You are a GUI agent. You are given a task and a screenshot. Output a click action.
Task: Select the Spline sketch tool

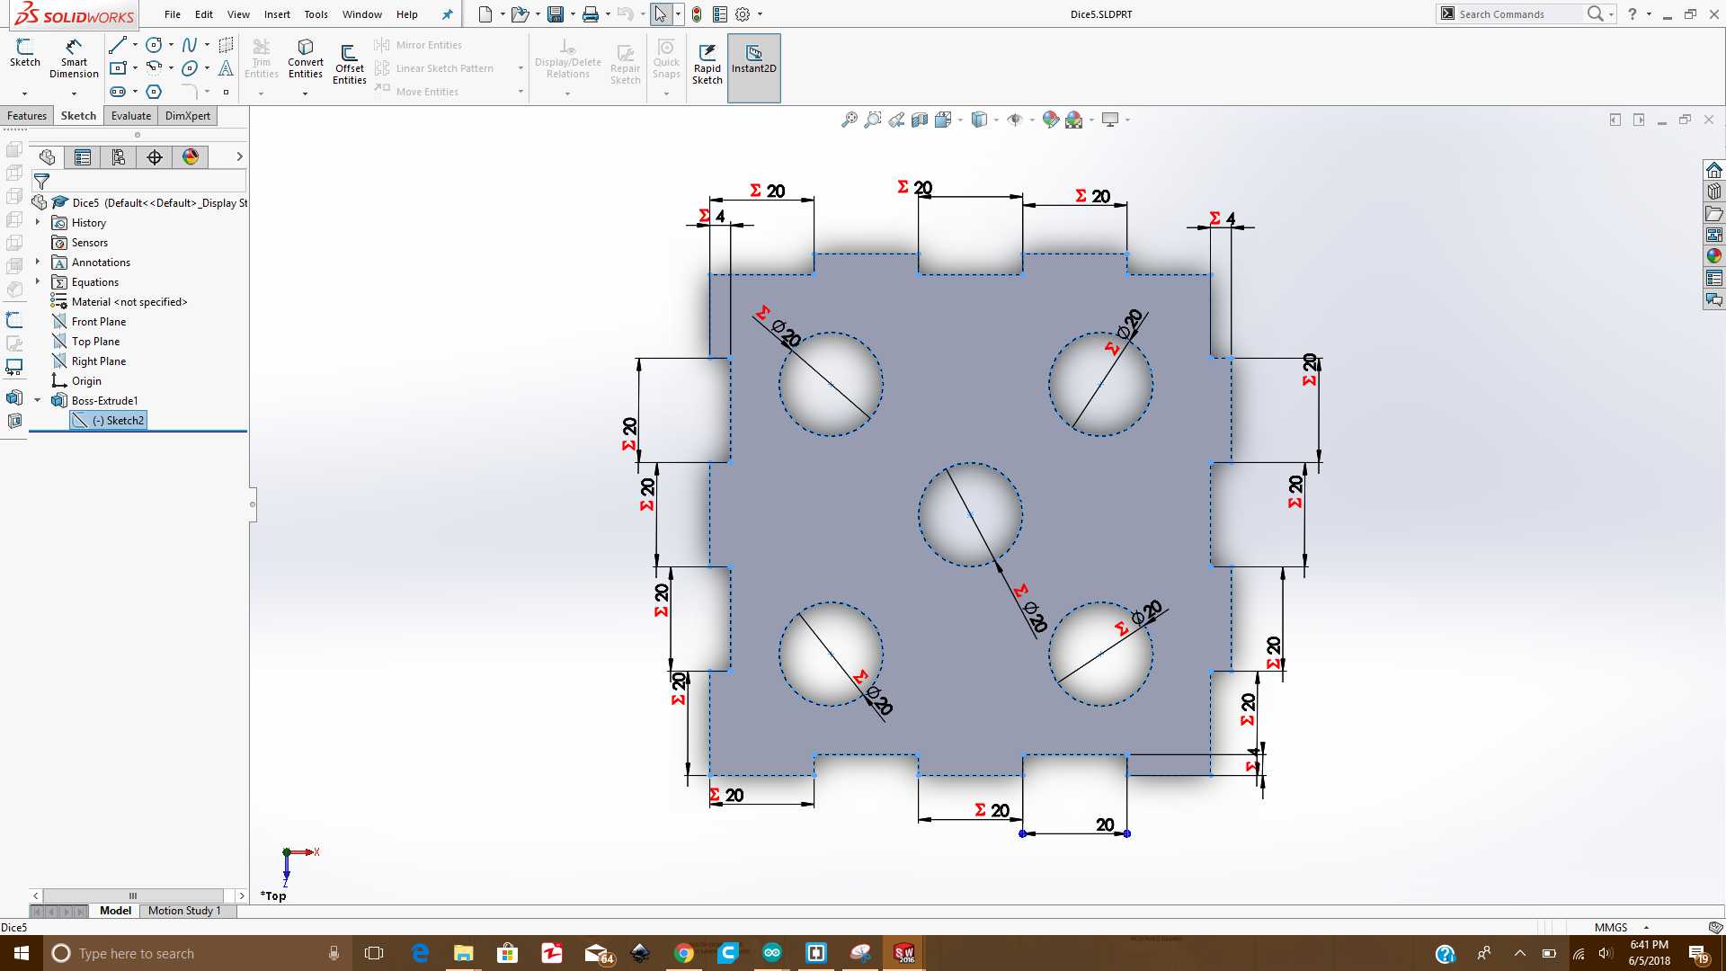tap(189, 45)
